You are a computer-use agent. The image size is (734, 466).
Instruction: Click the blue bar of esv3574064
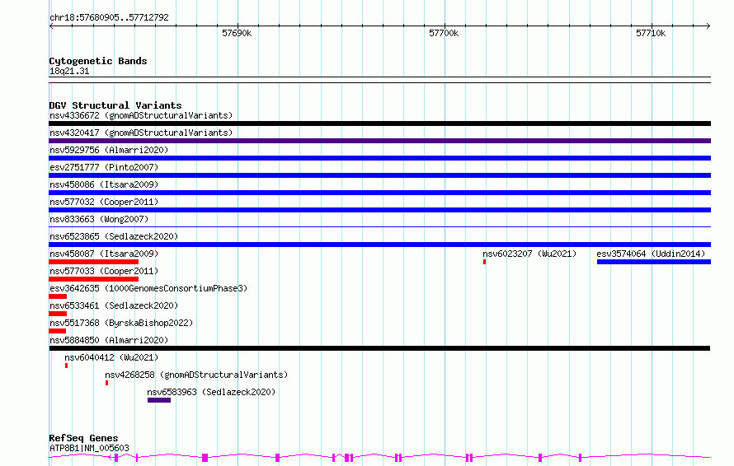[654, 262]
